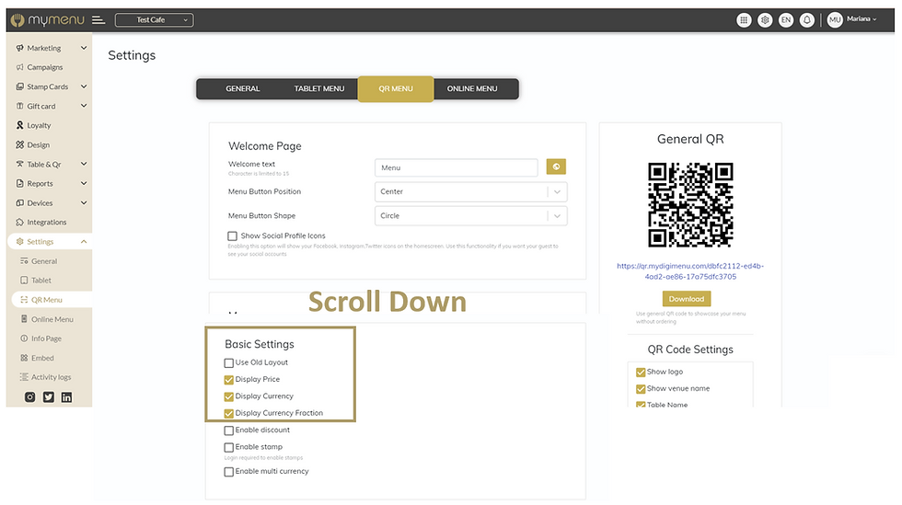The width and height of the screenshot is (902, 505).
Task: Open Menu Button Shape dropdown
Action: (x=470, y=215)
